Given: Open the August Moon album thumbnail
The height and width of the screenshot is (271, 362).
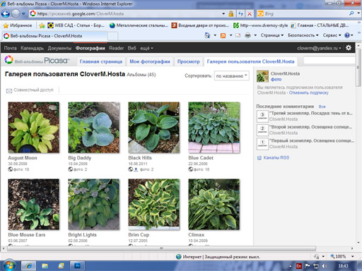Looking at the screenshot, I should (x=33, y=127).
